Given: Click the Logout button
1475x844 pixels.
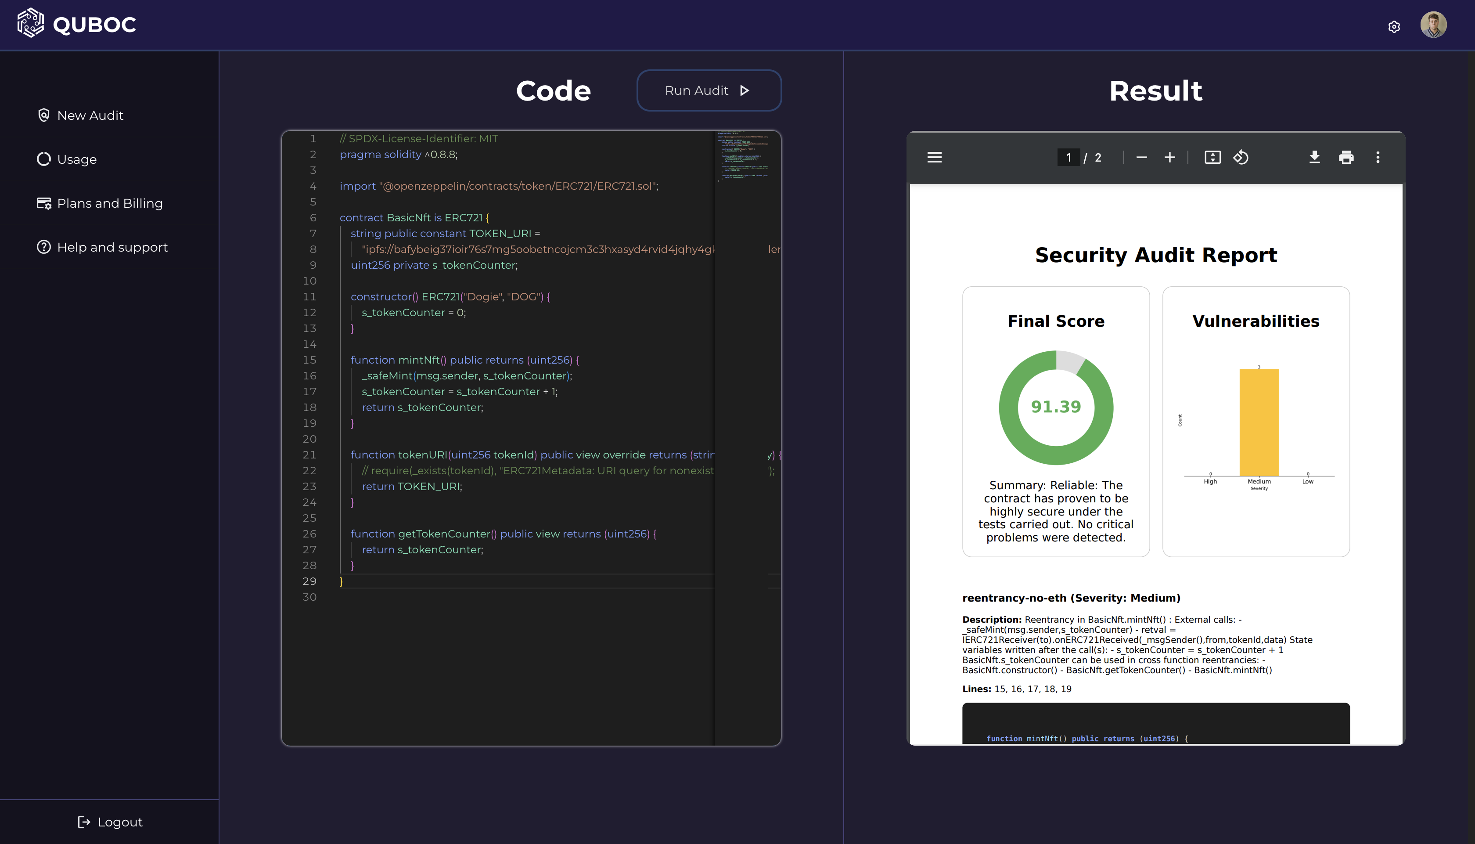Looking at the screenshot, I should tap(110, 822).
